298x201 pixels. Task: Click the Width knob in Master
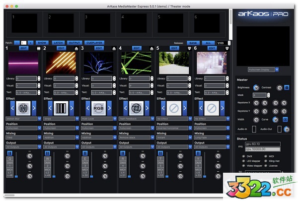(256, 120)
